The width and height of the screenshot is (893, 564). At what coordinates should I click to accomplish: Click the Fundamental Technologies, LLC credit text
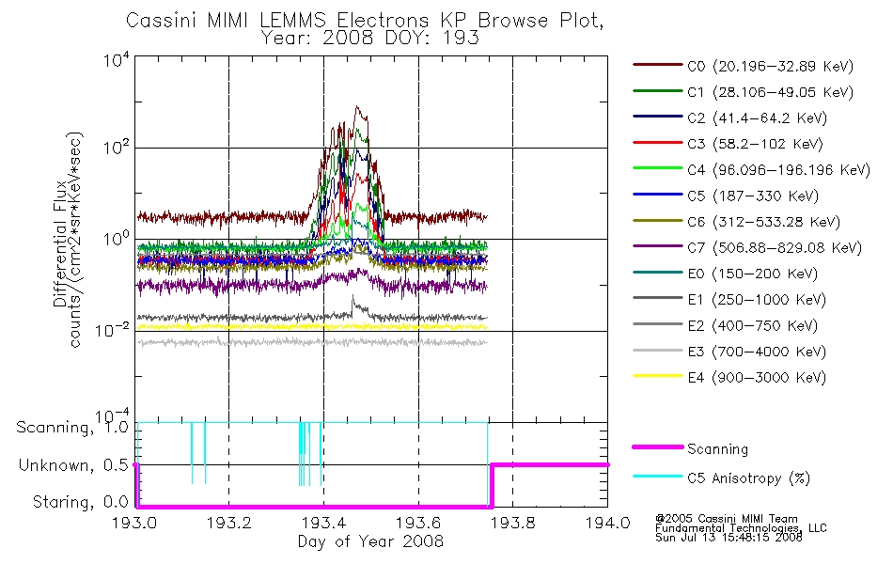pos(741,528)
